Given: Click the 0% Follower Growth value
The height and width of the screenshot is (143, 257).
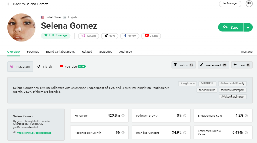Looking at the screenshot, I should coord(179,115).
